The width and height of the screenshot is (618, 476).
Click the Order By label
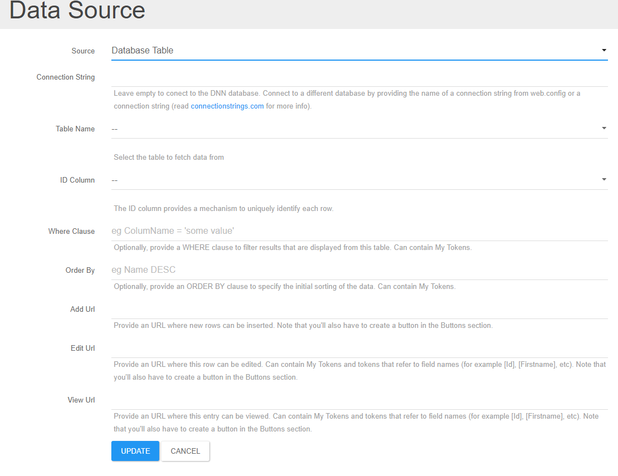[80, 270]
